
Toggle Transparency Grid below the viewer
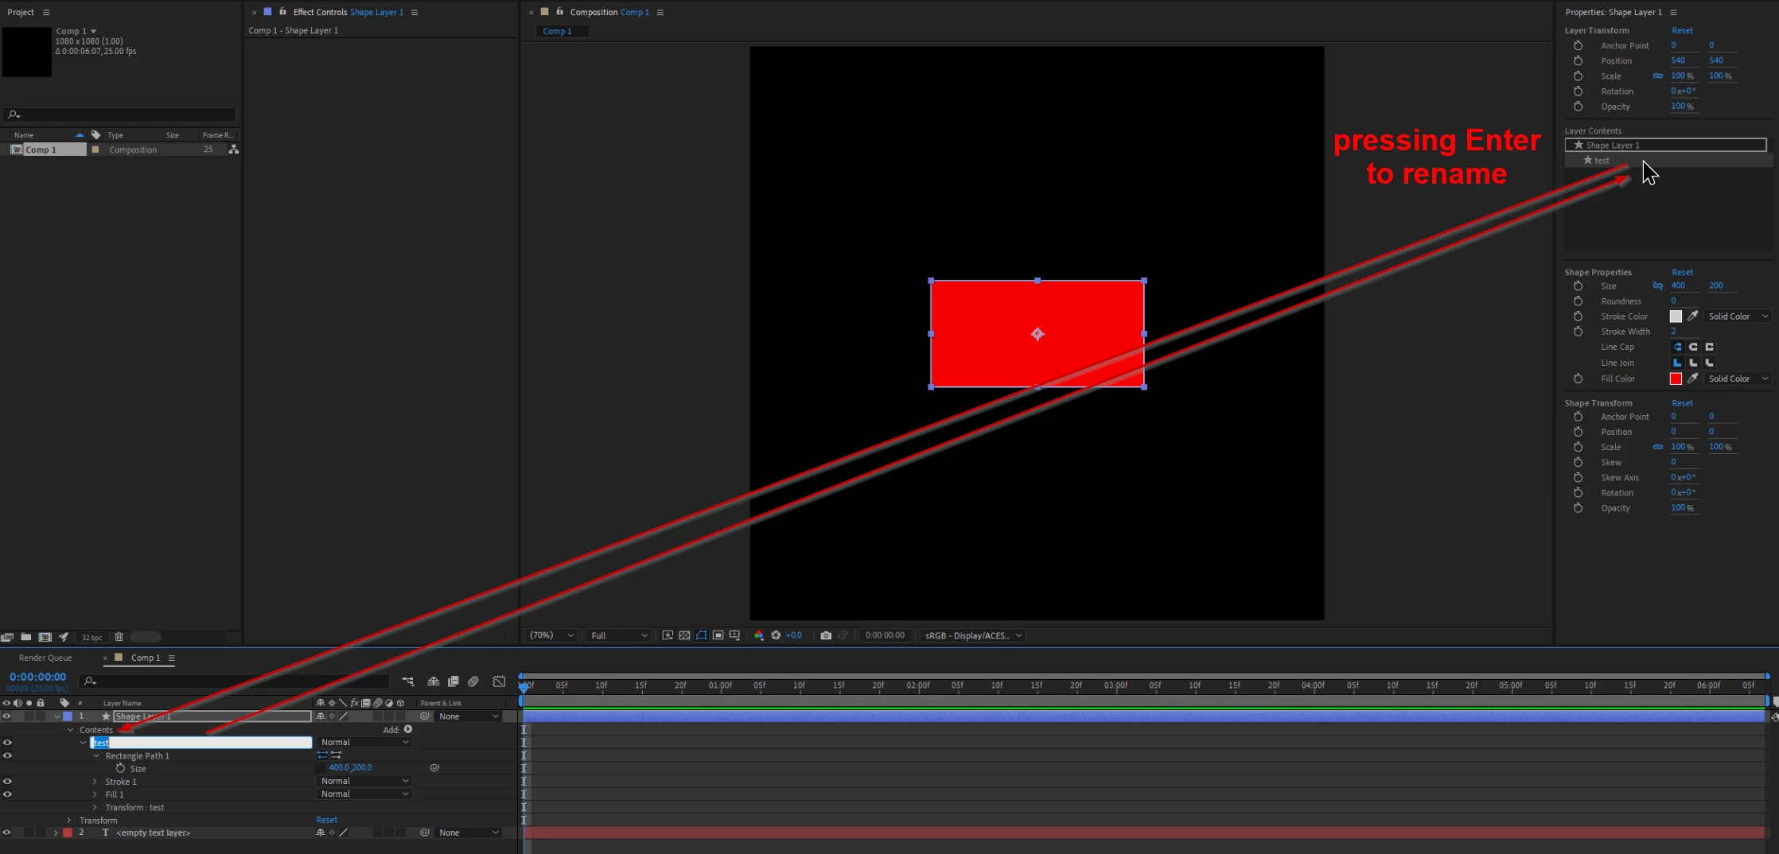coord(684,635)
